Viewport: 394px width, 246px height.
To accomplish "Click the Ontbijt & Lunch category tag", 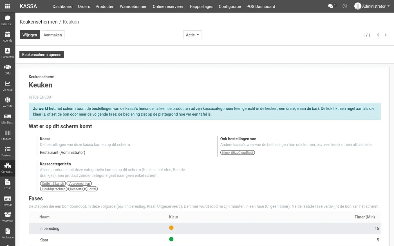I will point(53,183).
